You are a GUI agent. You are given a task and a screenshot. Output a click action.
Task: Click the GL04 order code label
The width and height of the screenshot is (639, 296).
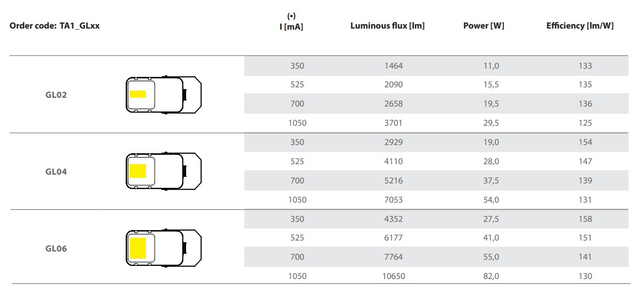[56, 172]
